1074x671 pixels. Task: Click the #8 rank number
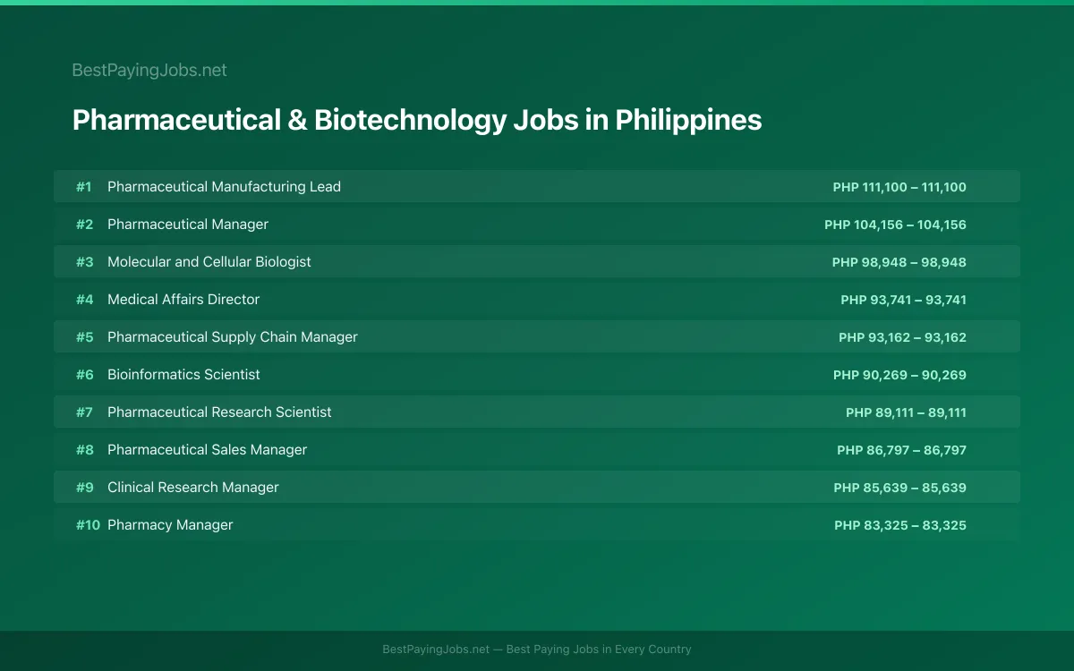click(x=84, y=450)
